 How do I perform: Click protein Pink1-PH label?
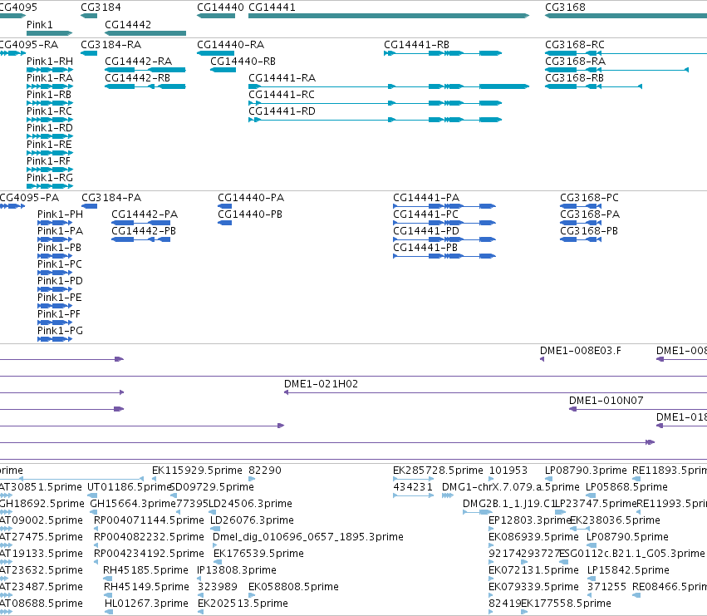coord(60,214)
